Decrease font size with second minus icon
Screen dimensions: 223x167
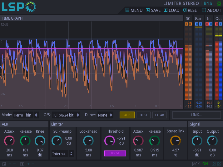33,164
